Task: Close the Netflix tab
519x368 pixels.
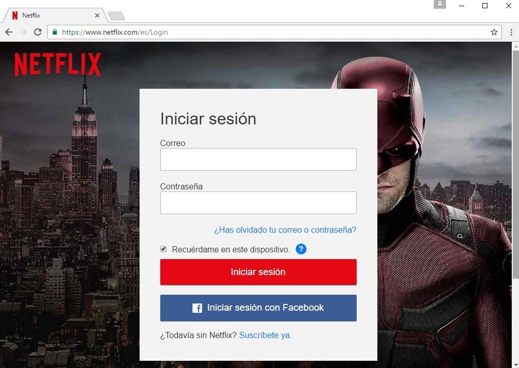Action: [x=97, y=15]
